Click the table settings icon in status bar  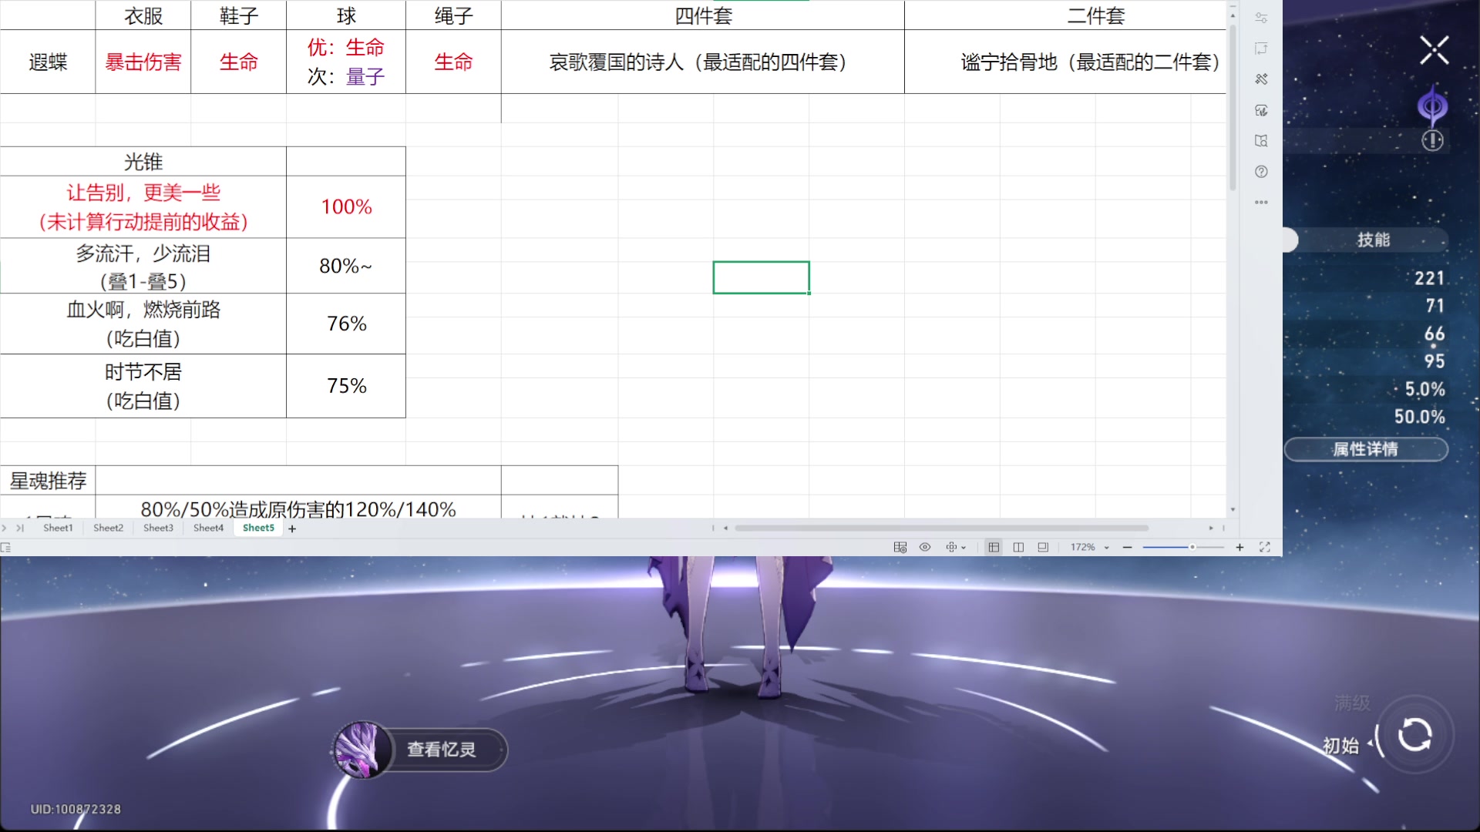900,547
